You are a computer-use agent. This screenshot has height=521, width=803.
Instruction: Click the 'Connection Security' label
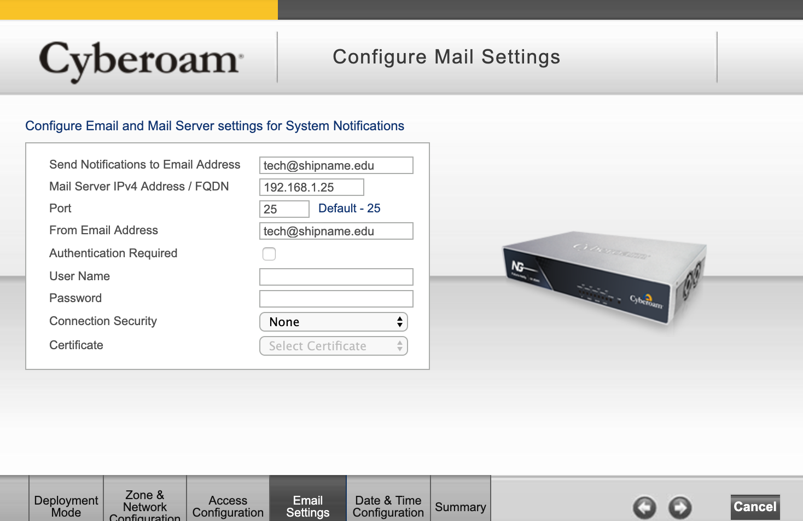coord(103,321)
